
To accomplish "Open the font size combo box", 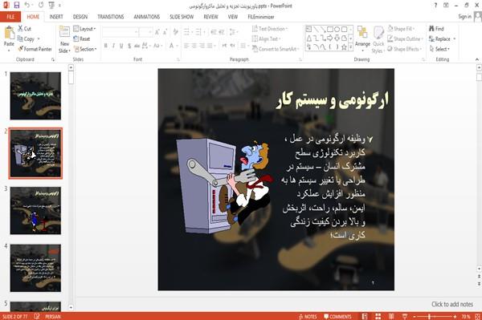I will click(x=145, y=32).
